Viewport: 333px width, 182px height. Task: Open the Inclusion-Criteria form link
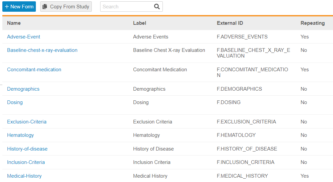click(26, 162)
